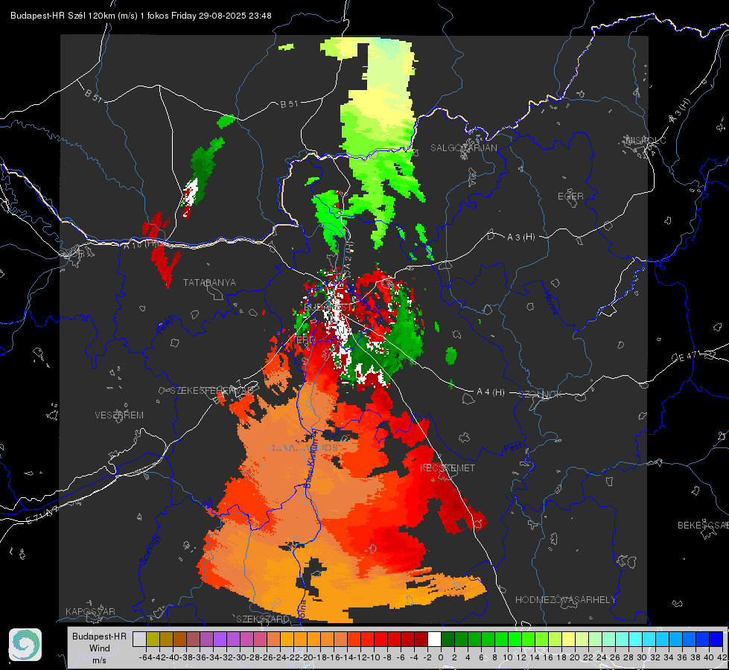Click the radar title with date 29-08-2025 23:48
The image size is (729, 670).
point(141,16)
